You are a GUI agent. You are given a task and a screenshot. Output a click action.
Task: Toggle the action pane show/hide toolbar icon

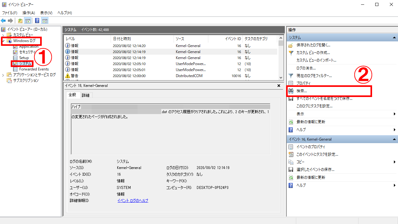click(x=45, y=21)
